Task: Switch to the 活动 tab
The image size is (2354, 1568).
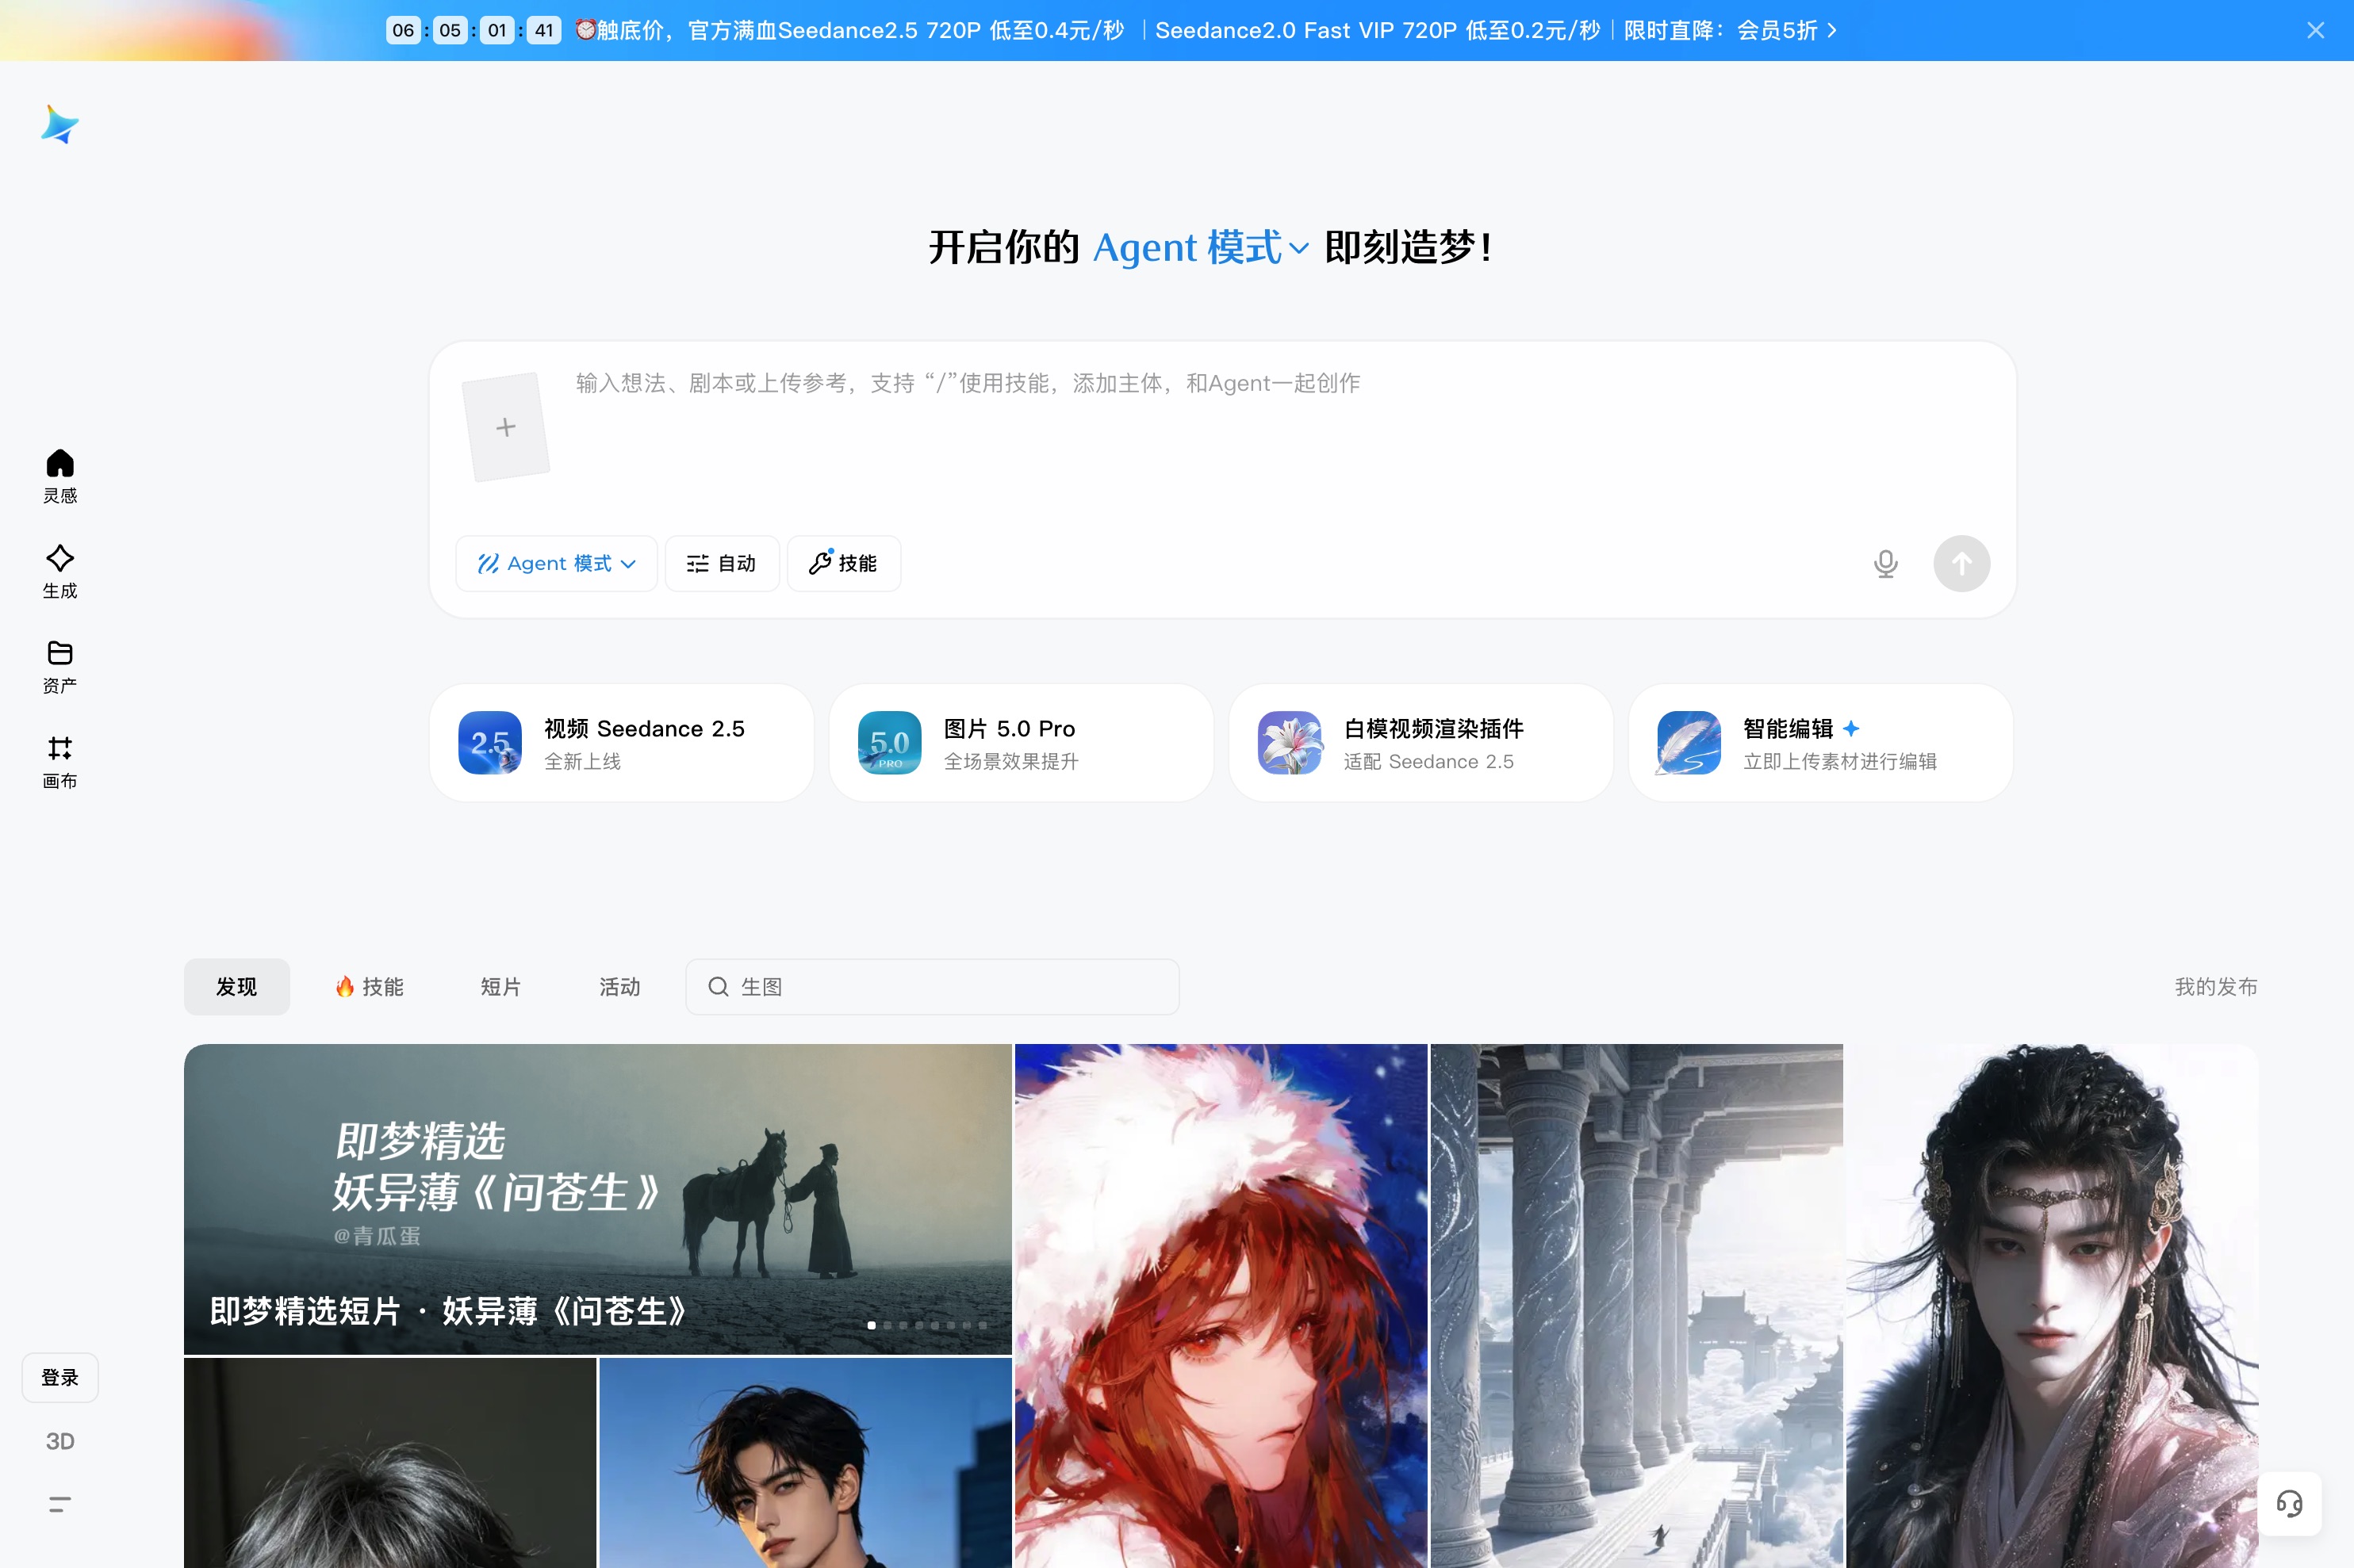Action: (x=620, y=987)
